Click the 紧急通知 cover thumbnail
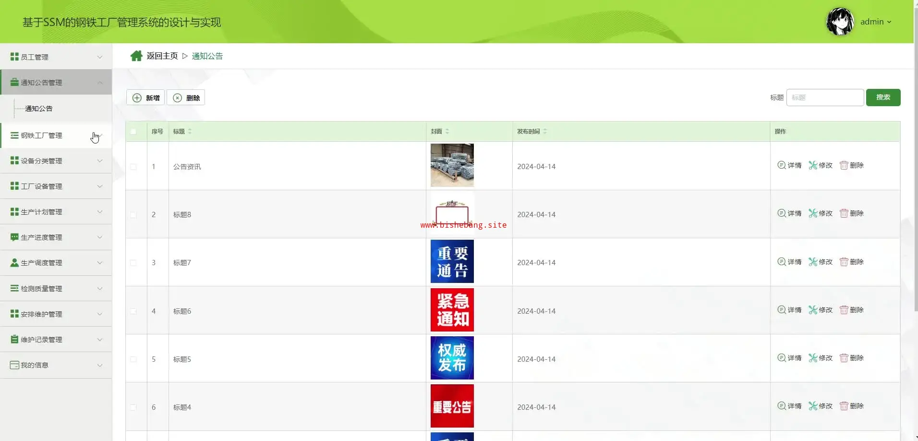This screenshot has width=918, height=441. [x=452, y=310]
